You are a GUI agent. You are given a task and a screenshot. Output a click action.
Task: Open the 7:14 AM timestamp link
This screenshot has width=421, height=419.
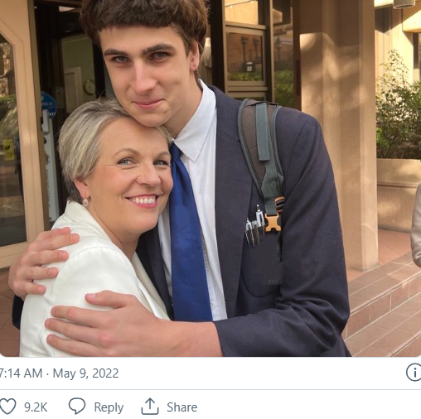tap(22, 373)
